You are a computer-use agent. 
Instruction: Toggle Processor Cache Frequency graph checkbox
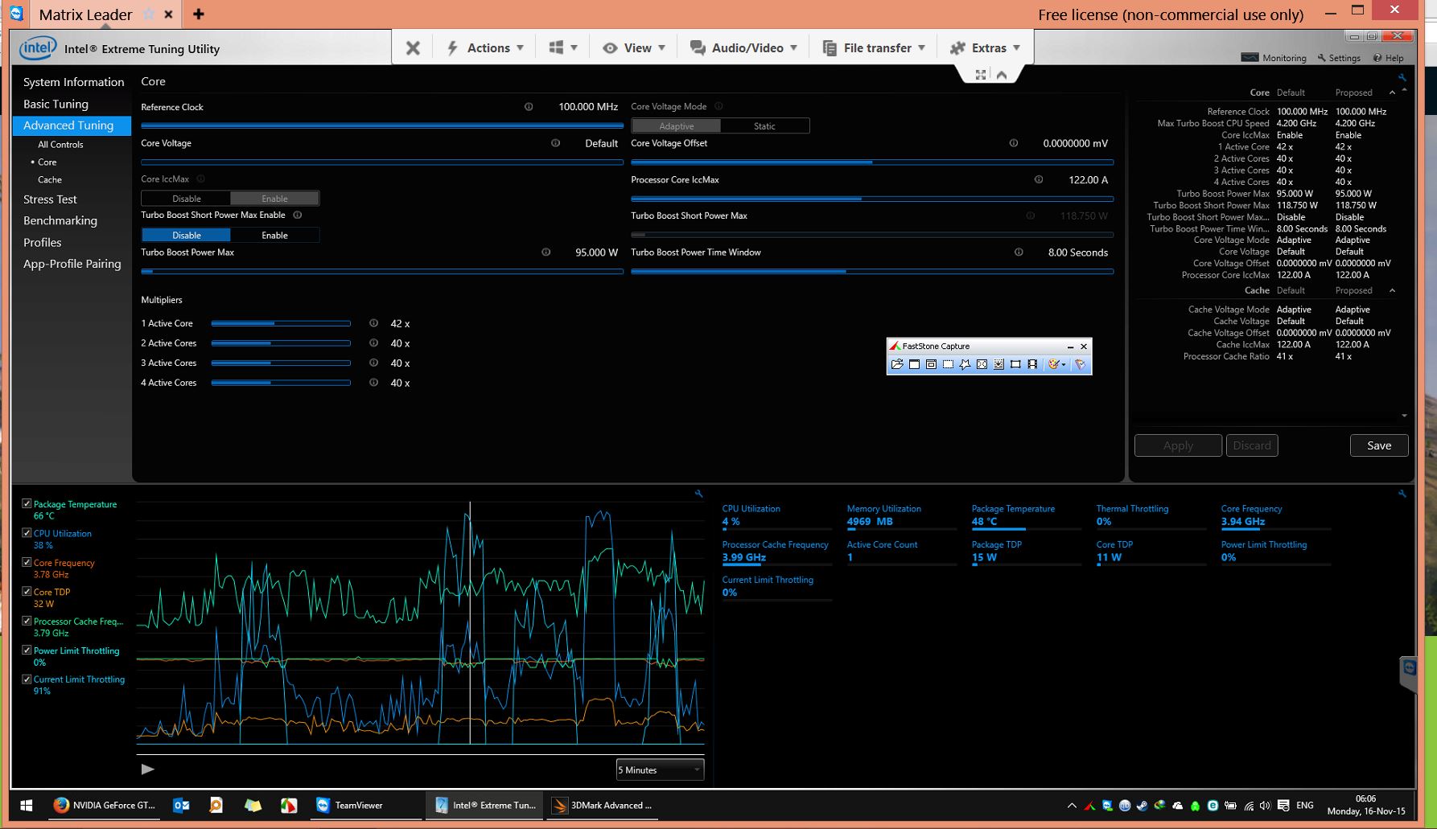pos(27,621)
